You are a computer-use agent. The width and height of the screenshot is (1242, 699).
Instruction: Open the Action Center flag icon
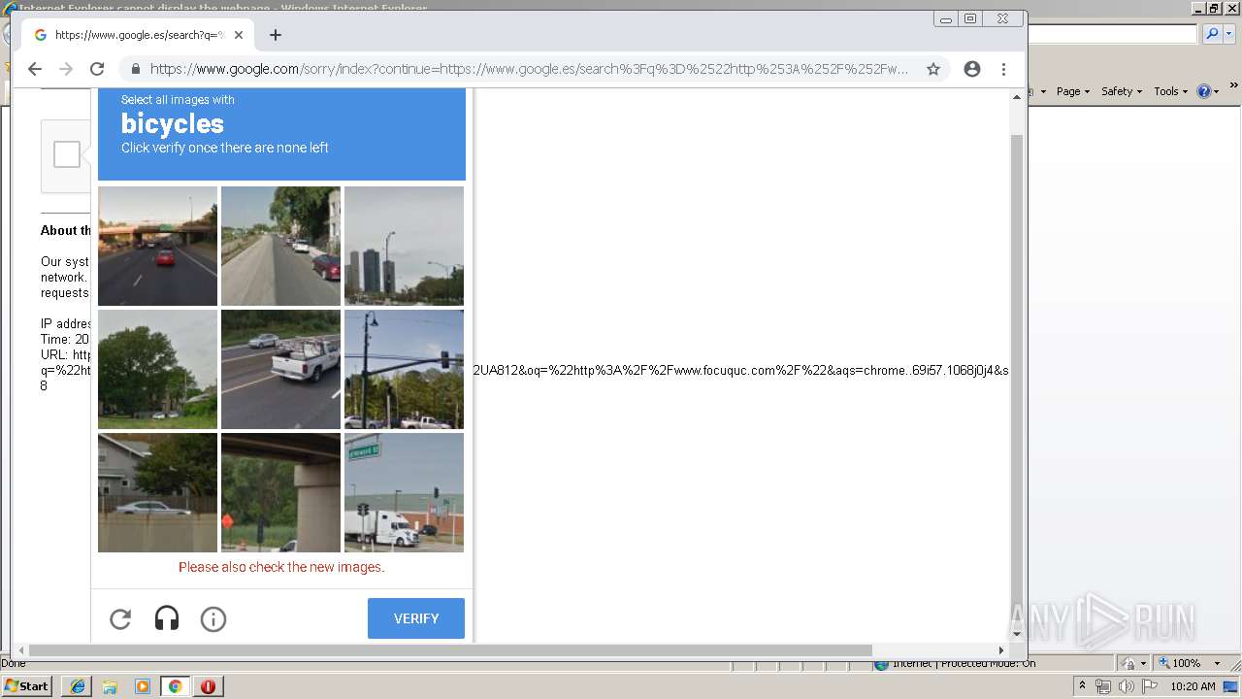(x=1150, y=686)
